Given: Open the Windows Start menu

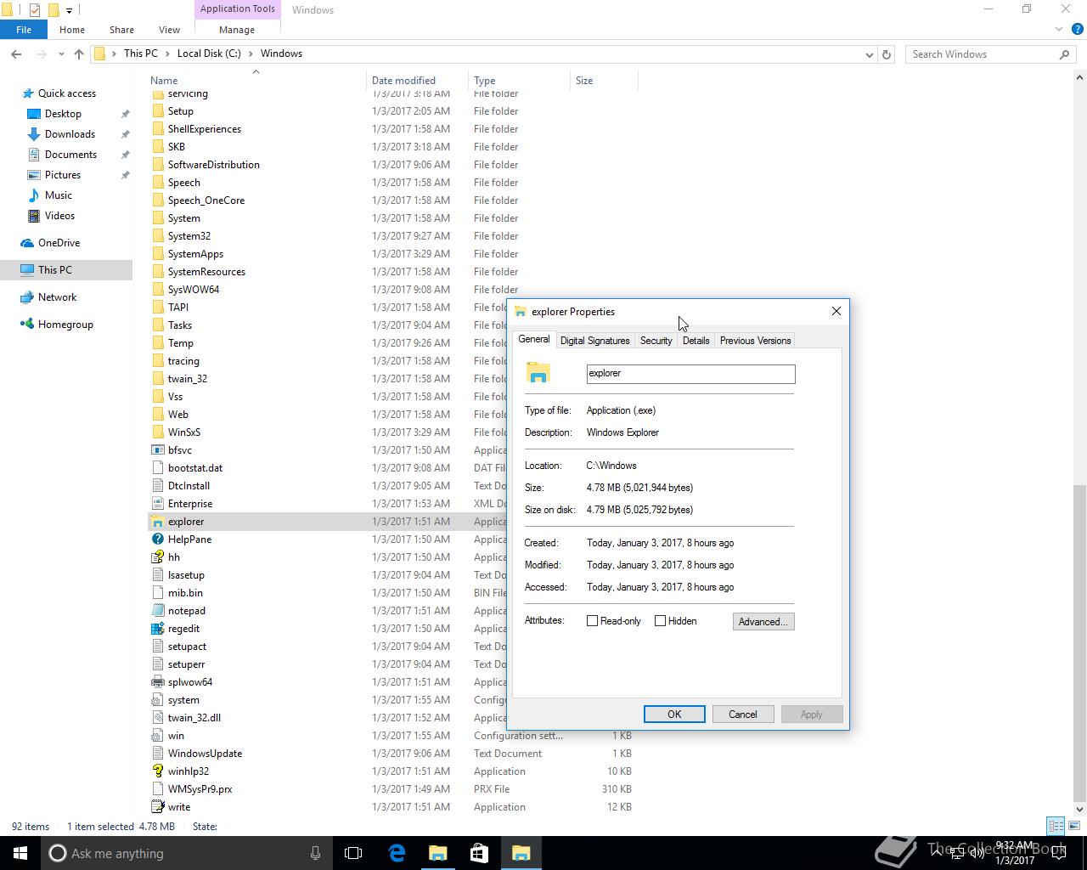Looking at the screenshot, I should pyautogui.click(x=20, y=853).
